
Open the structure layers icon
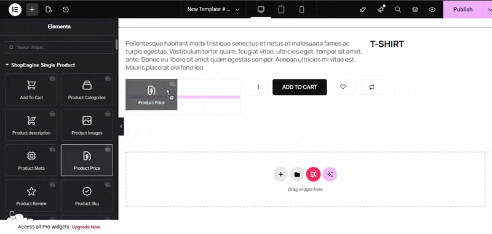tap(415, 9)
